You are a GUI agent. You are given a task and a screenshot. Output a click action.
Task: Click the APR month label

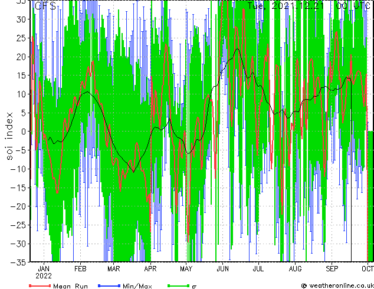tap(150, 269)
